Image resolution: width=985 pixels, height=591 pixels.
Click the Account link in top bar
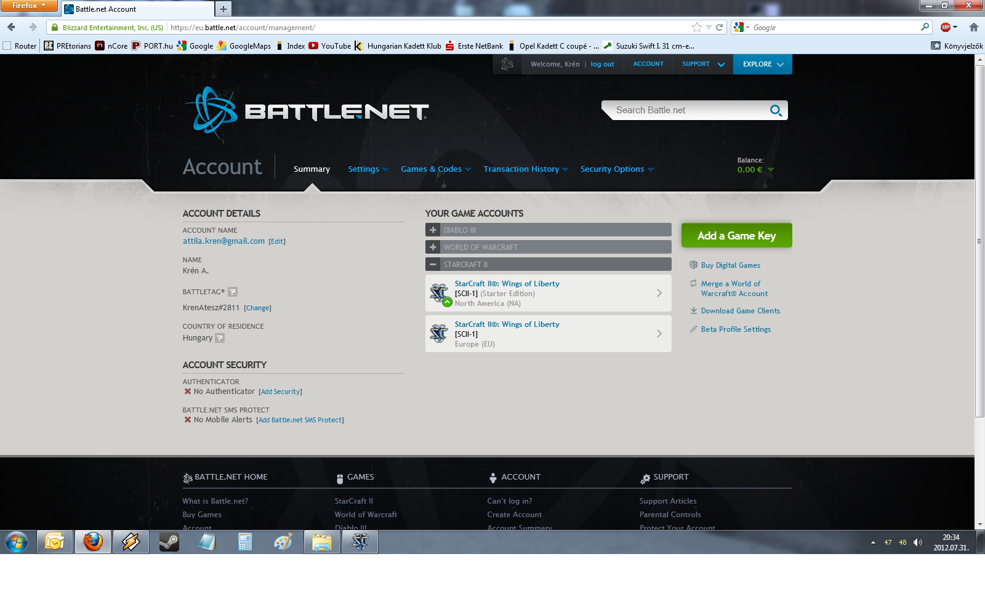[648, 64]
